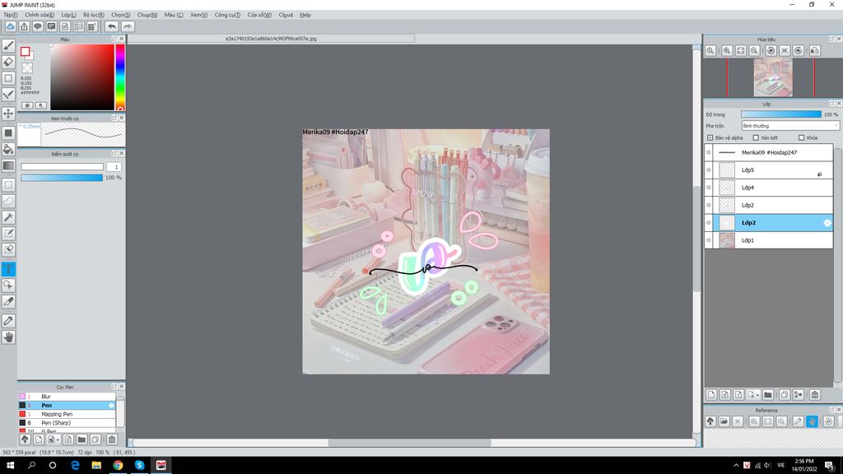
Task: Click the Undo arrow button
Action: tap(111, 26)
